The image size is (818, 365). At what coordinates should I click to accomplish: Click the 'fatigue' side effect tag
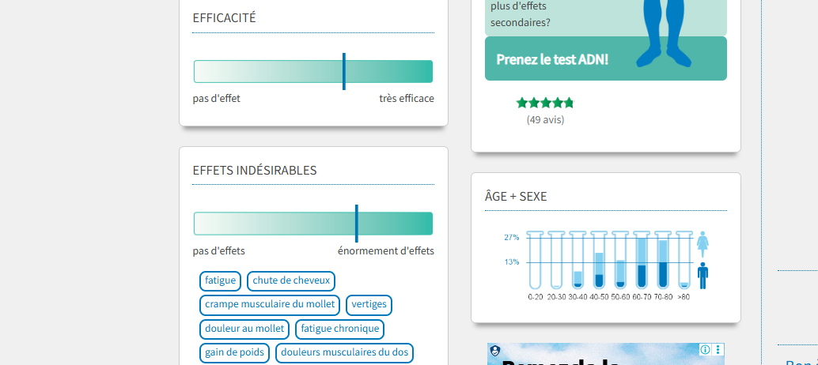pyautogui.click(x=220, y=281)
